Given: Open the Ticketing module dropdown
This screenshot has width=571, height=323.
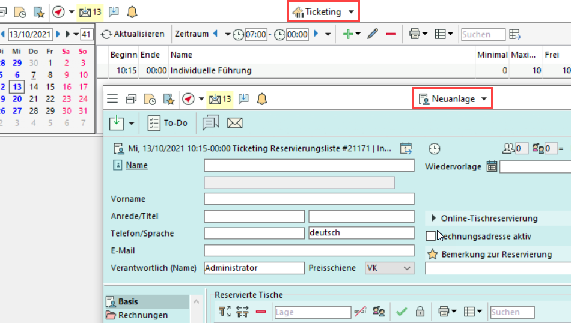Looking at the screenshot, I should pyautogui.click(x=323, y=11).
